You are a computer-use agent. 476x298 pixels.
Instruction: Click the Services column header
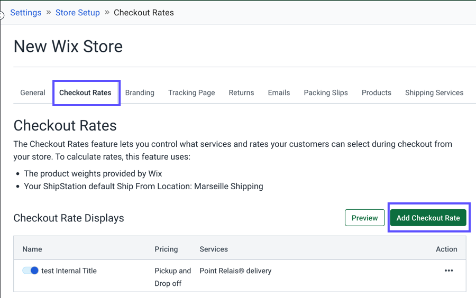point(214,249)
